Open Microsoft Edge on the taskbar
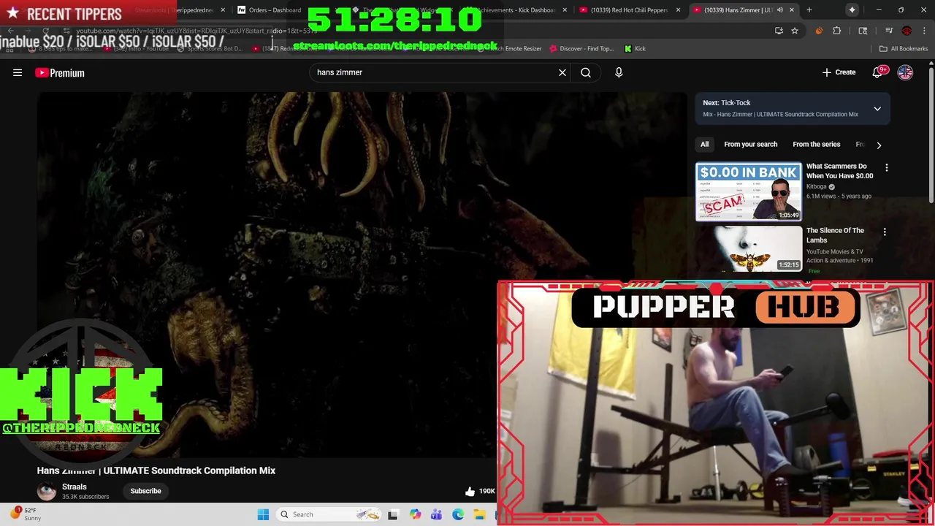The width and height of the screenshot is (935, 526). coord(458,514)
